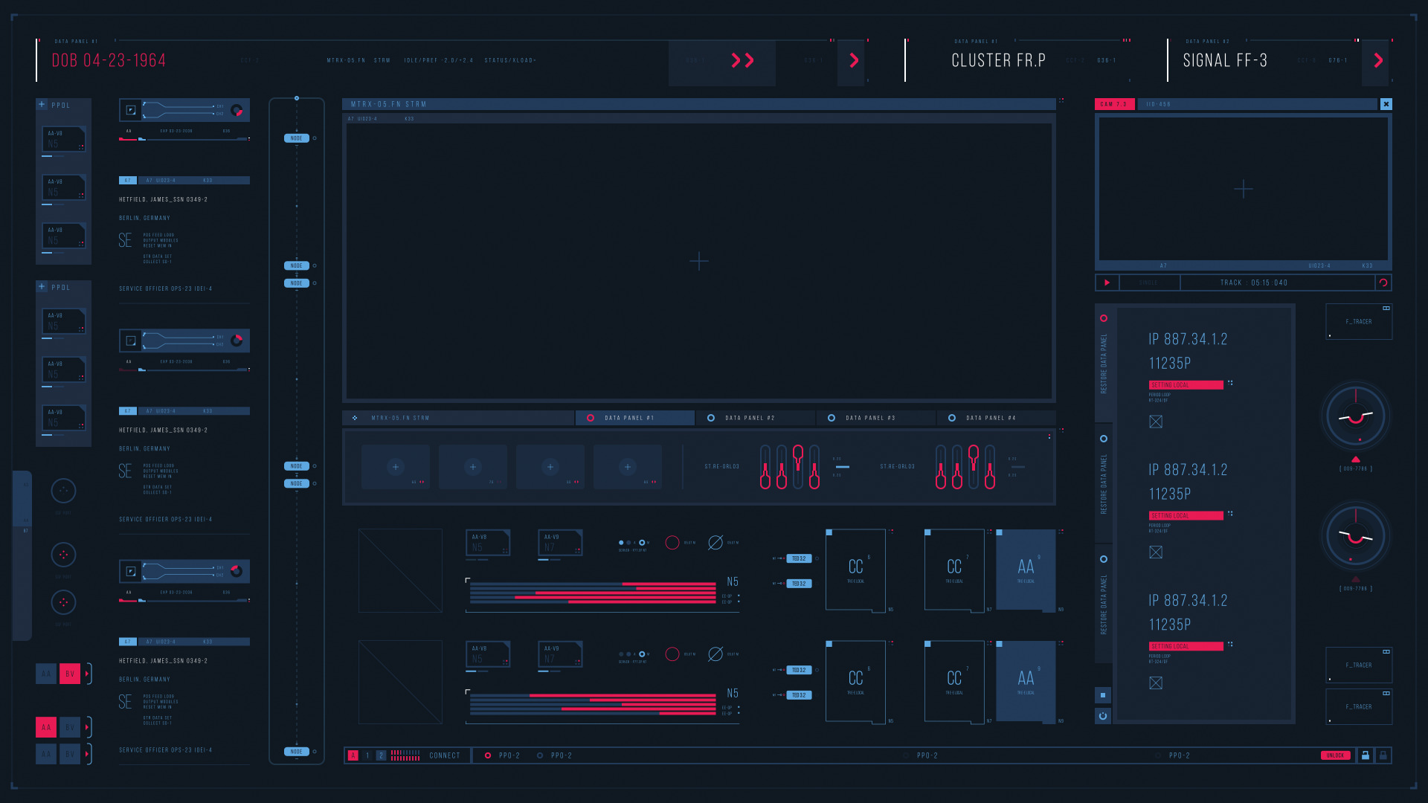Image resolution: width=1428 pixels, height=803 pixels.
Task: Expand the red double-chevron in the top header
Action: coord(743,62)
